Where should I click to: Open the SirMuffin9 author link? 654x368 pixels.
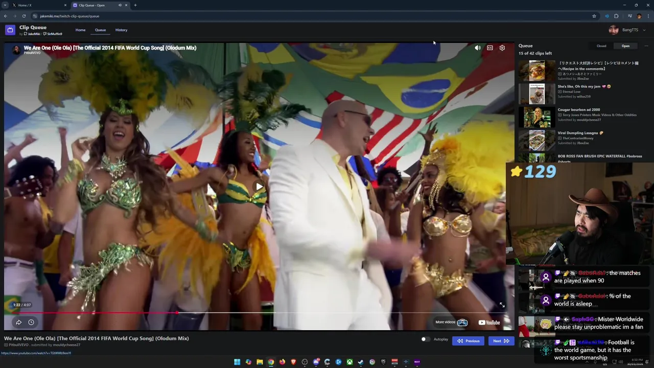tap(53, 34)
